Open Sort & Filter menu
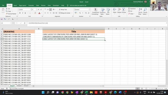The width and height of the screenshot is (168, 95). tap(140, 11)
